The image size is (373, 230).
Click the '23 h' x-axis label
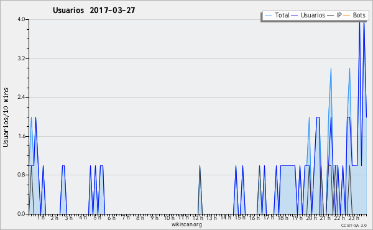(354, 218)
